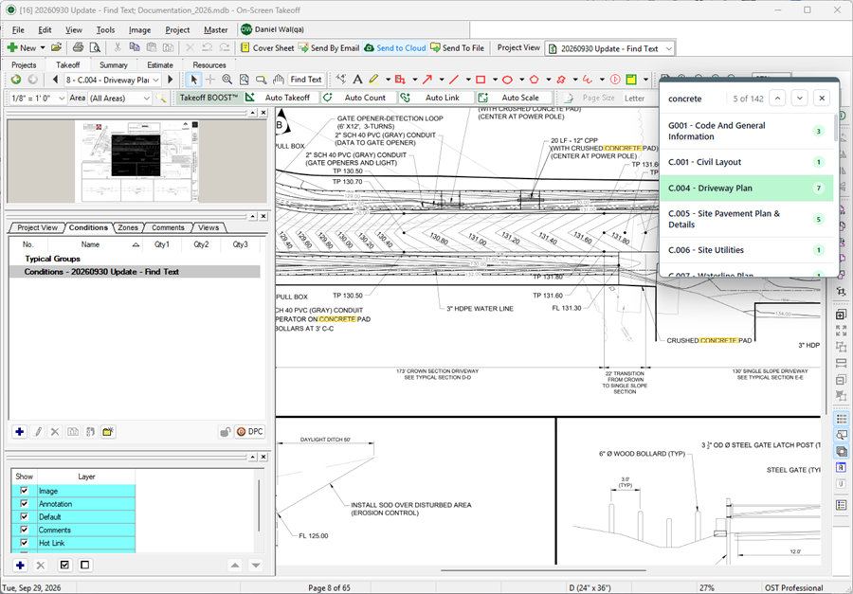Select the Text annotation A tool
Viewport: 853px width, 594px height.
[x=357, y=80]
